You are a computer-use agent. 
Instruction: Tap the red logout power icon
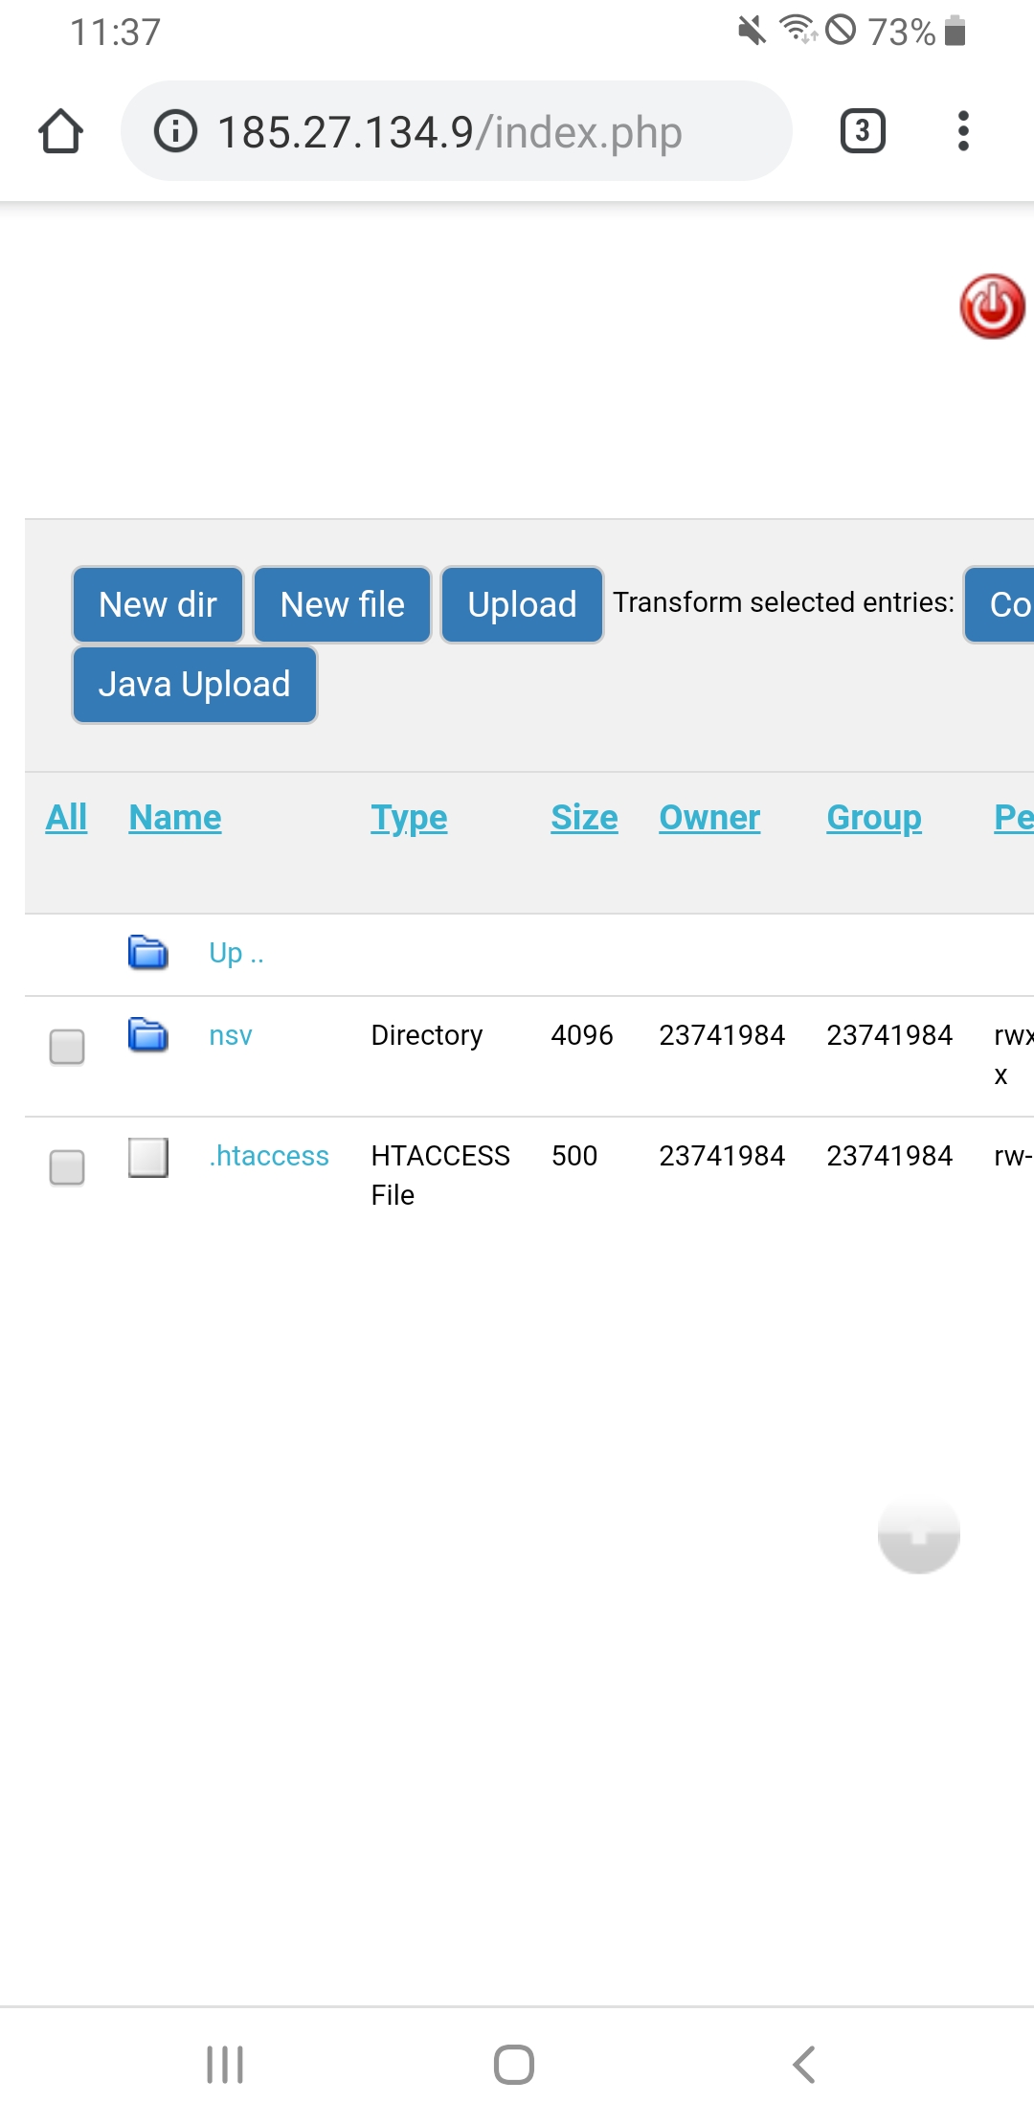point(992,306)
